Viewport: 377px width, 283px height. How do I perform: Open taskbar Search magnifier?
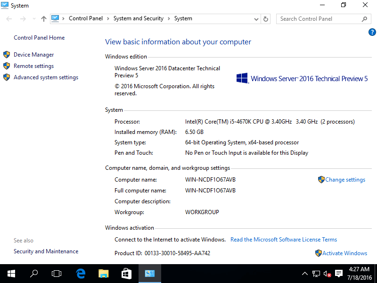point(34,273)
